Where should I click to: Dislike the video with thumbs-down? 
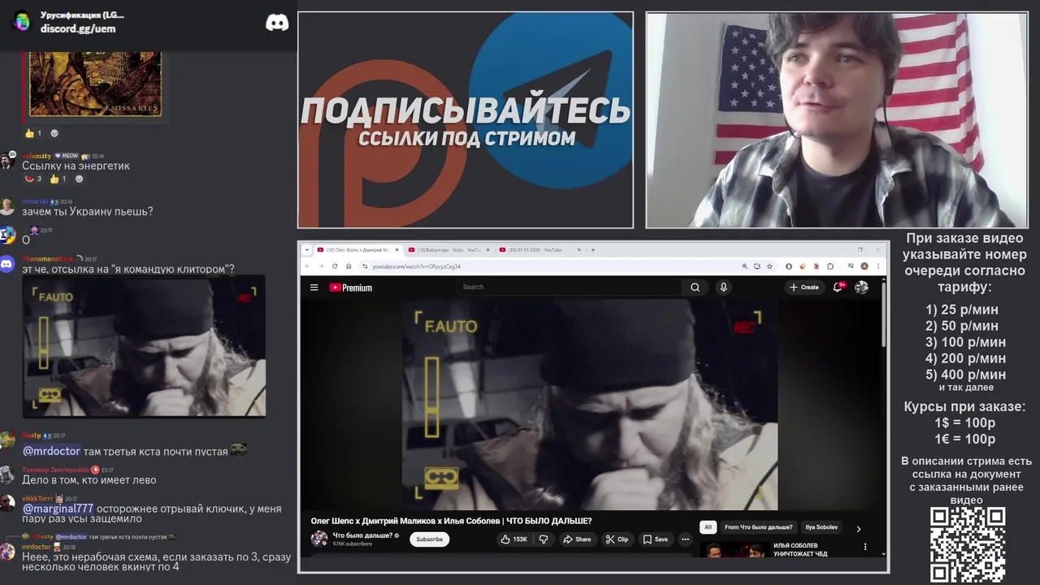pos(544,539)
